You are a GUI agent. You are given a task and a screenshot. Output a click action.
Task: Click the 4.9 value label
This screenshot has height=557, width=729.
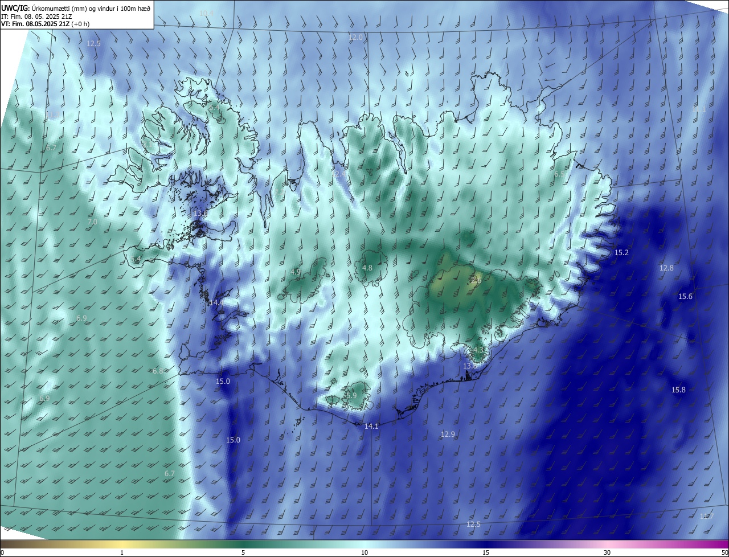tap(296, 272)
